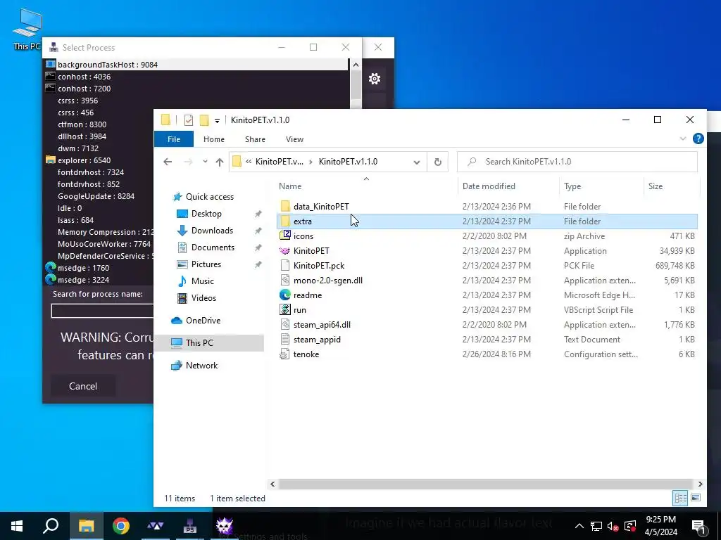Open taskbar search

pos(51,526)
